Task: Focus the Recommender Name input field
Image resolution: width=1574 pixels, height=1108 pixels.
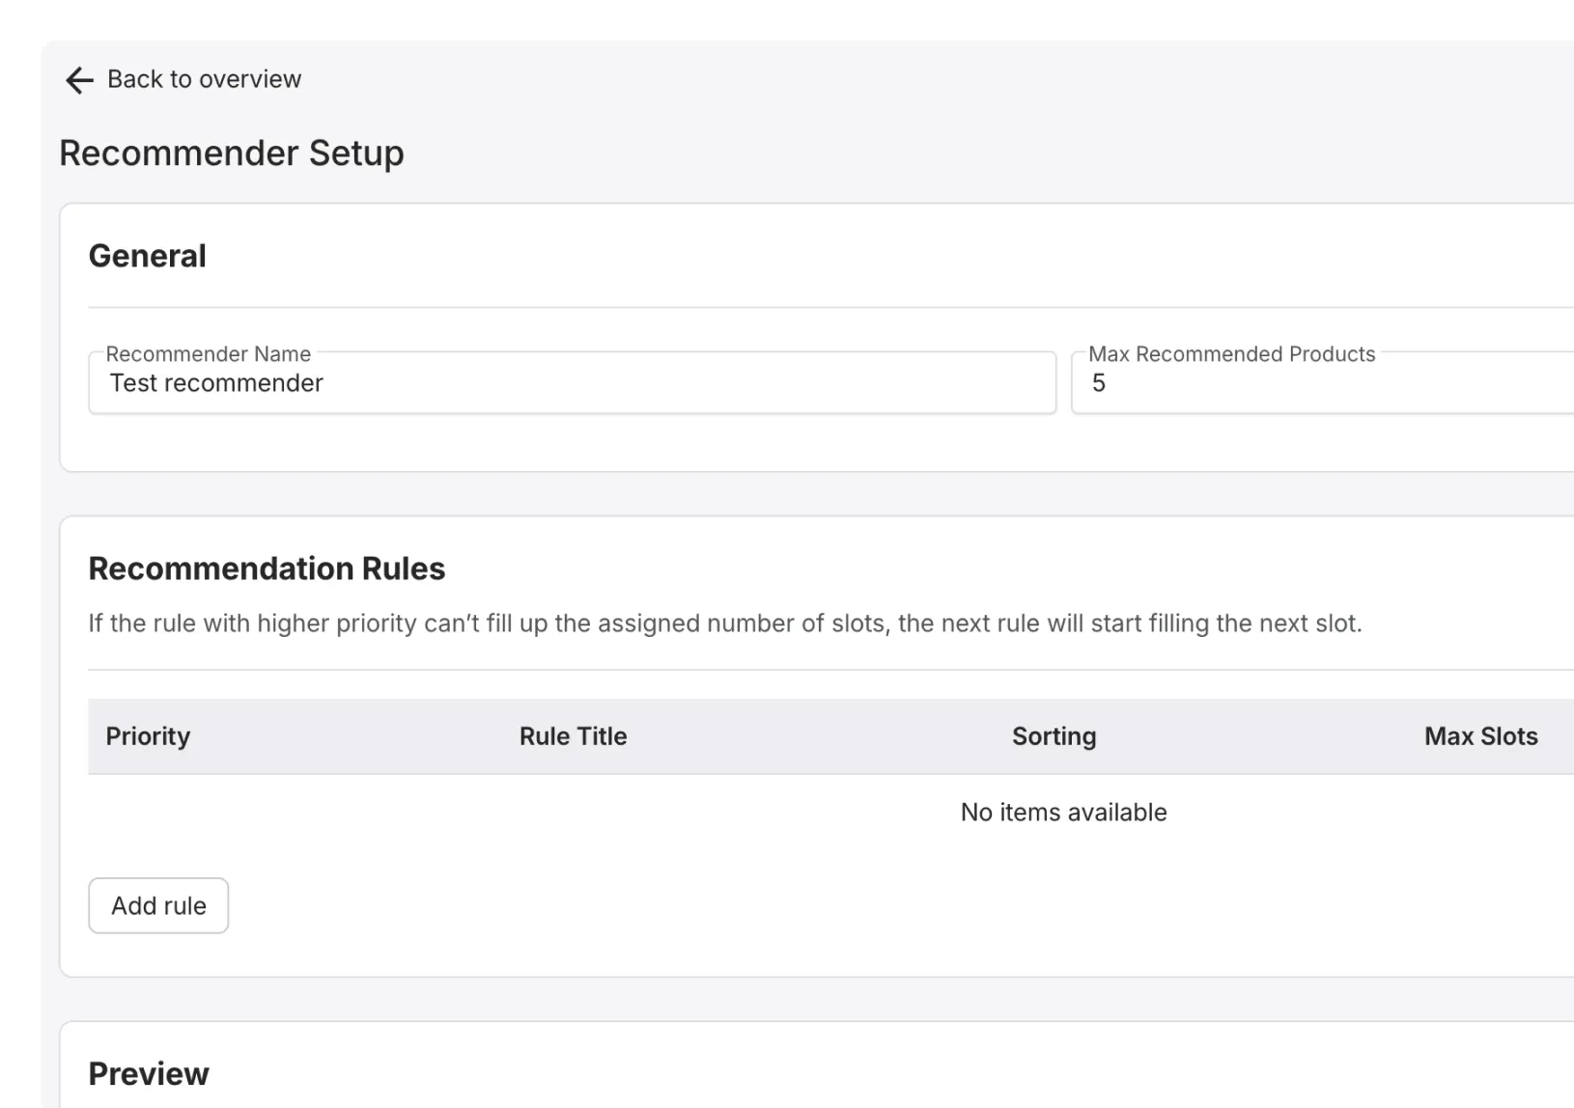Action: 676,383
